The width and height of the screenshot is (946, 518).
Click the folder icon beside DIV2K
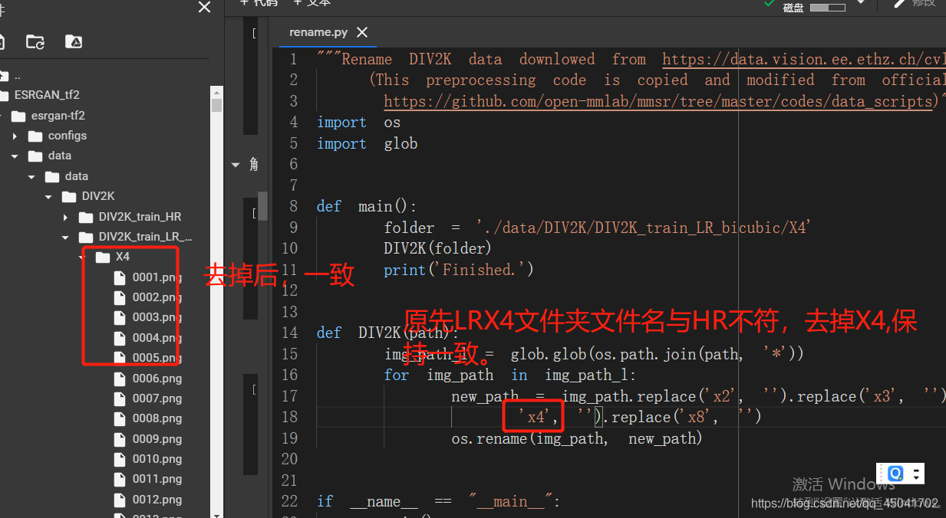tap(69, 196)
